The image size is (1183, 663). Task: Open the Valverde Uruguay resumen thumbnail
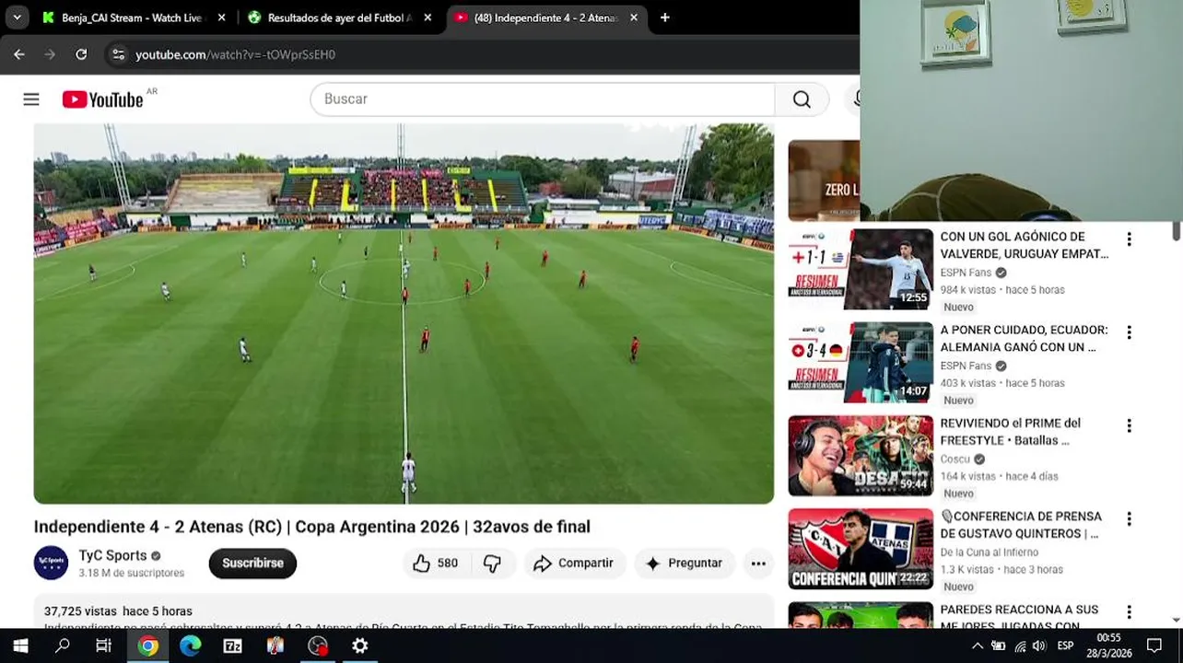pyautogui.click(x=861, y=269)
